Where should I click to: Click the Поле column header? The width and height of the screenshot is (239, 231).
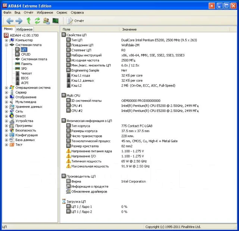90,29
